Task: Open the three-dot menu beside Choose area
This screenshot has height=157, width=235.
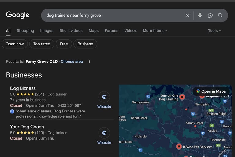Action: click(x=89, y=62)
